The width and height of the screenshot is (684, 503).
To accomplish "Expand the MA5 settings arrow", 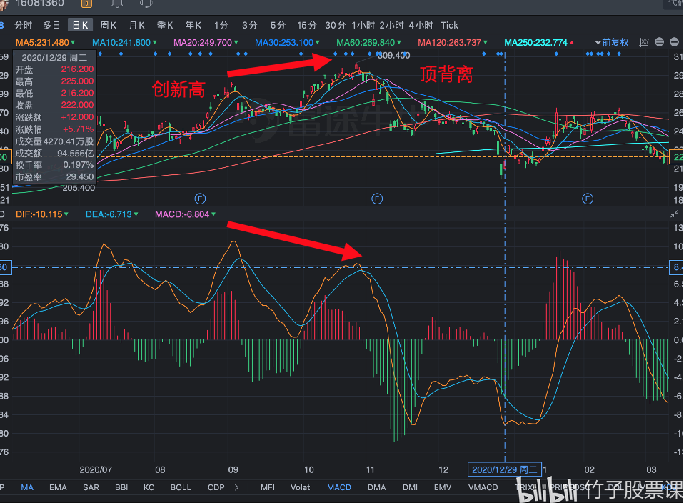I will tap(74, 42).
